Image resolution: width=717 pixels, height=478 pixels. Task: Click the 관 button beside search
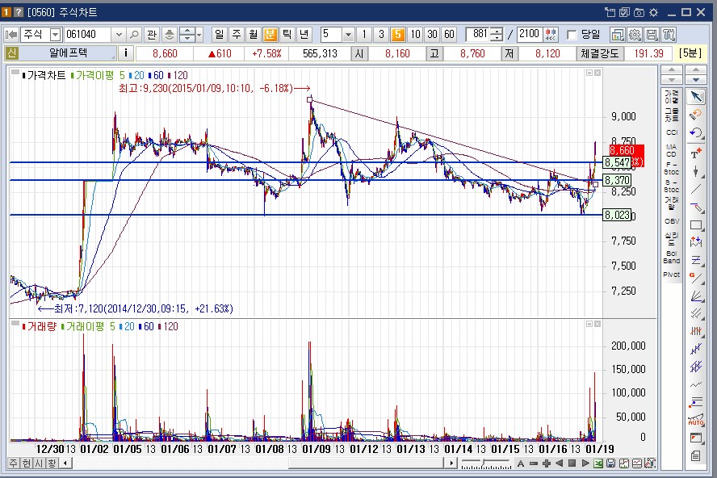[151, 34]
